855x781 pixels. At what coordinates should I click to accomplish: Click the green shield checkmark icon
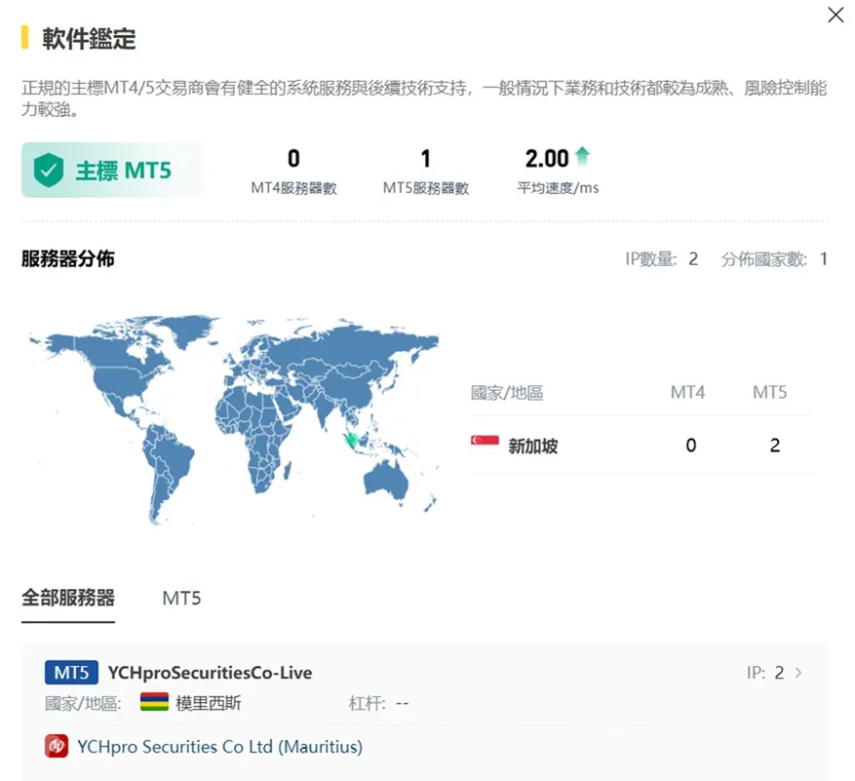click(x=49, y=171)
